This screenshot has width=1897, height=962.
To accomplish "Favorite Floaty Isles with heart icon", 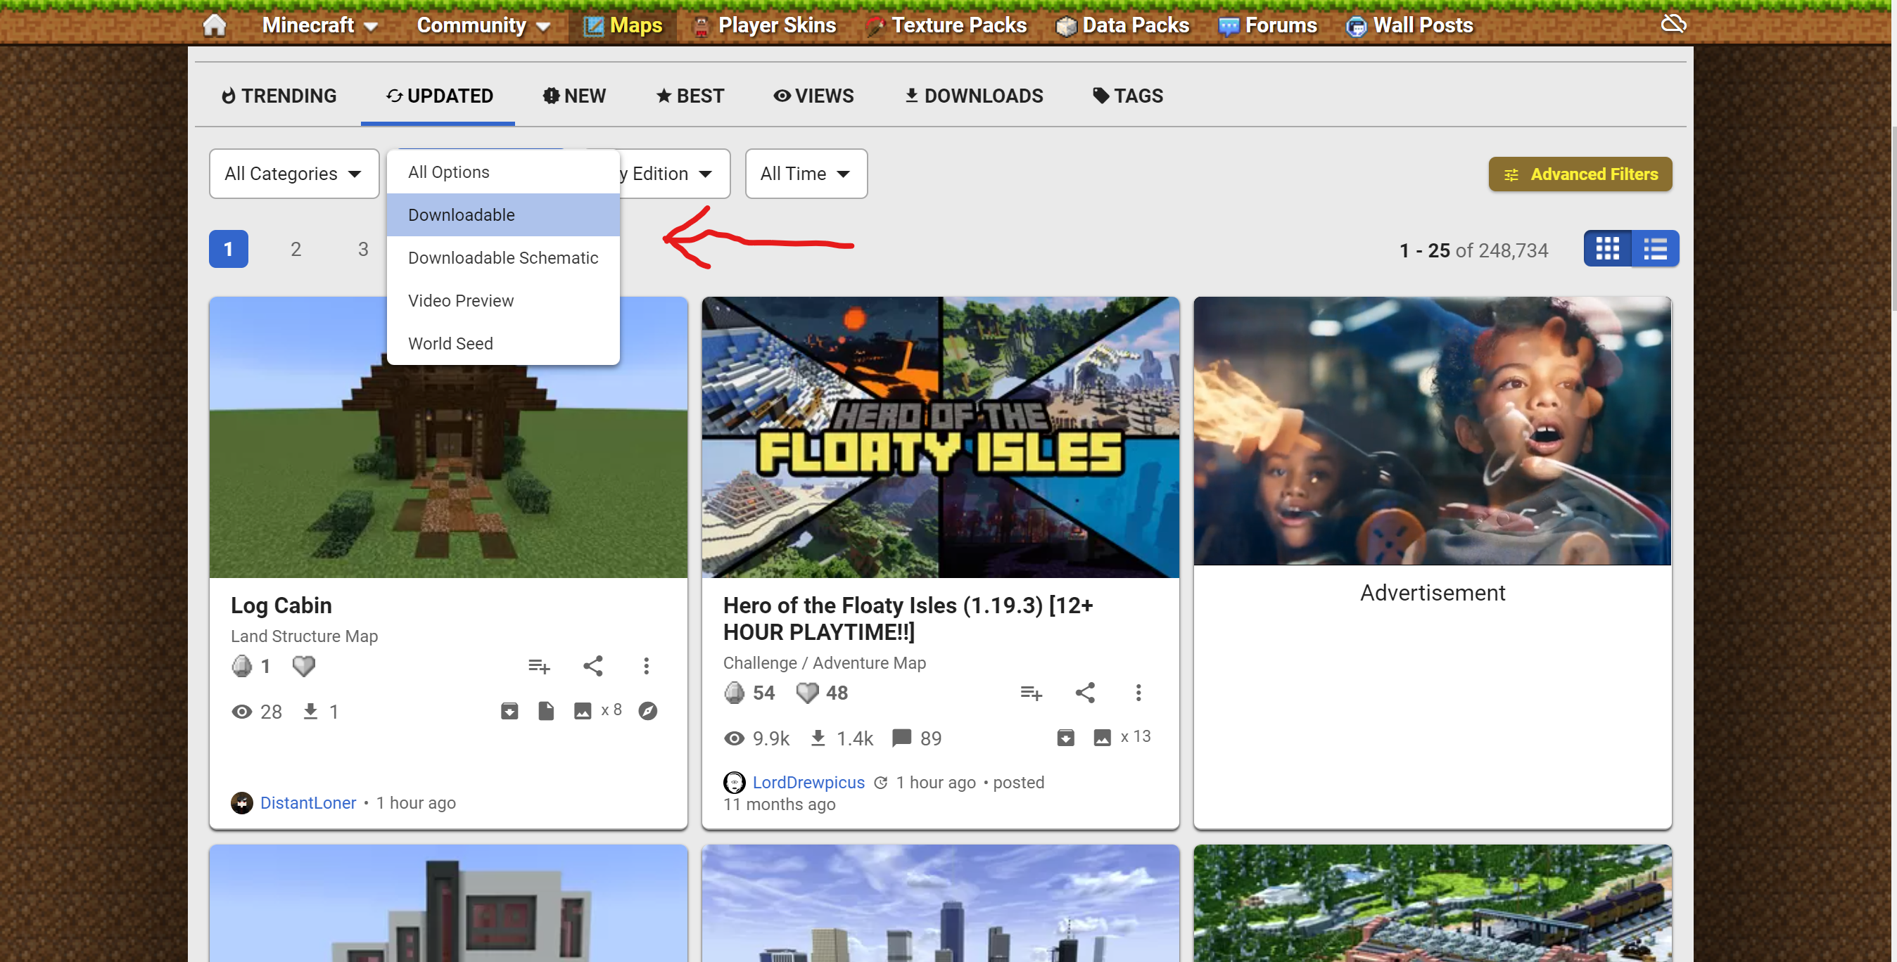I will click(x=807, y=693).
